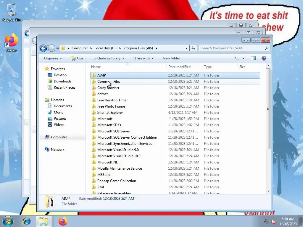Toggle the preview pane icon
Viewport: 303px width, 227px height.
pyautogui.click(x=253, y=58)
